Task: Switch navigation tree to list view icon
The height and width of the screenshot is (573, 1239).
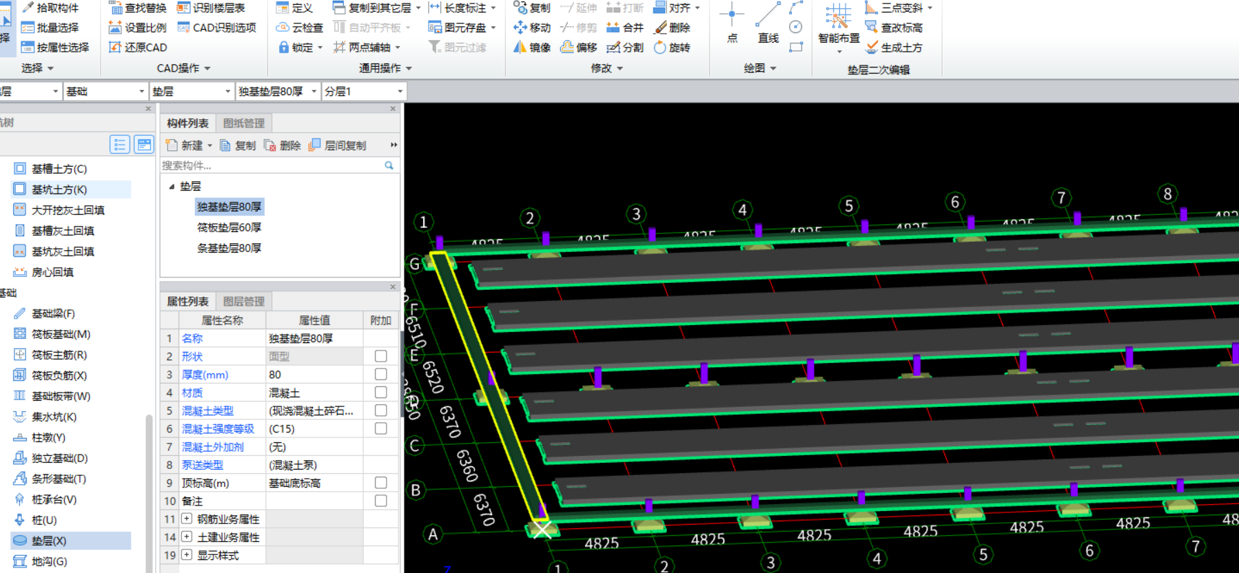Action: point(120,145)
